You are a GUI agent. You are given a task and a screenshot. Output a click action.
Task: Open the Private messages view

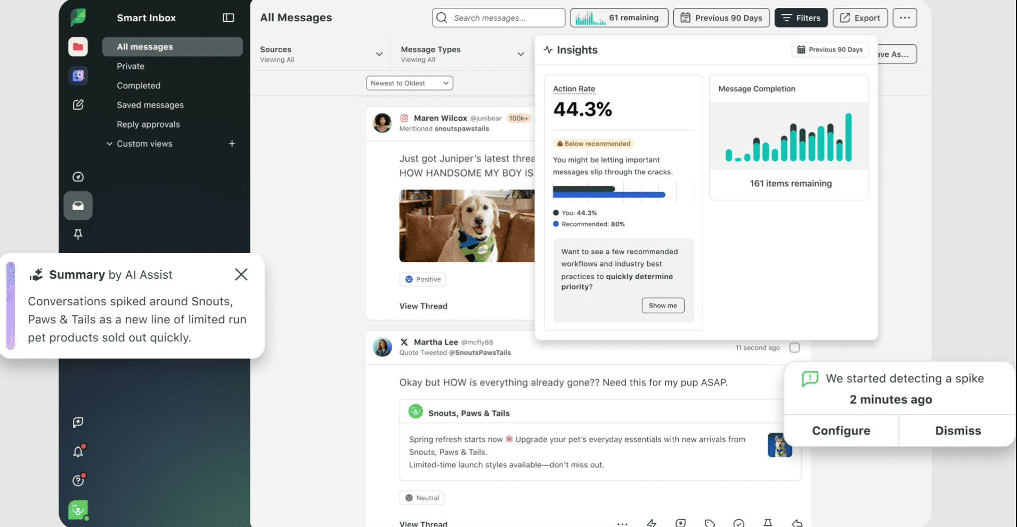coord(131,66)
